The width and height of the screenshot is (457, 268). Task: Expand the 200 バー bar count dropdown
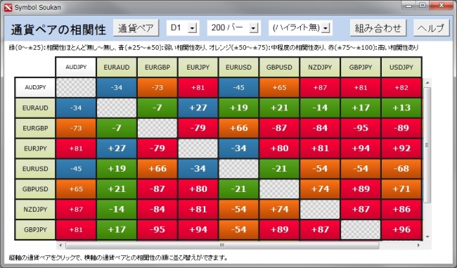coord(254,28)
